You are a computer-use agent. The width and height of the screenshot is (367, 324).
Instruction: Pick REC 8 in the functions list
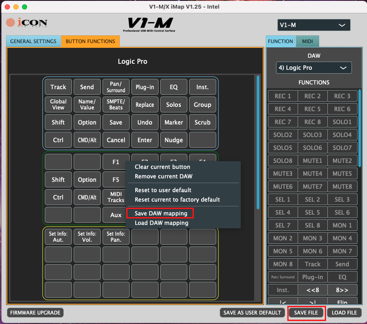click(x=312, y=122)
